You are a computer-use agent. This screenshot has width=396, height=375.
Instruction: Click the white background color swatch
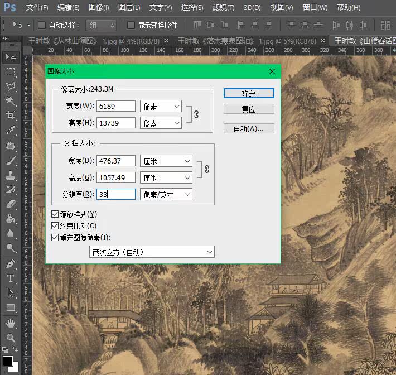pyautogui.click(x=16, y=367)
